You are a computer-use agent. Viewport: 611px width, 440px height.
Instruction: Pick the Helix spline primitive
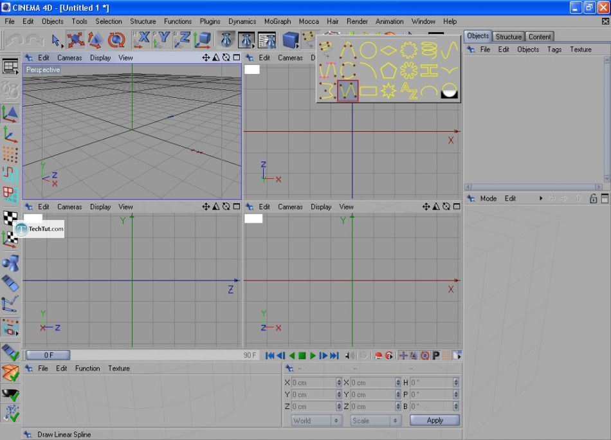(x=430, y=50)
